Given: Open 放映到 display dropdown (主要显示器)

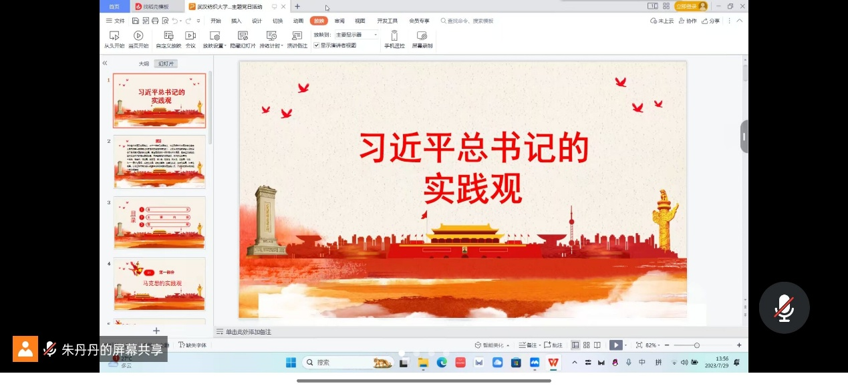Looking at the screenshot, I should 357,34.
